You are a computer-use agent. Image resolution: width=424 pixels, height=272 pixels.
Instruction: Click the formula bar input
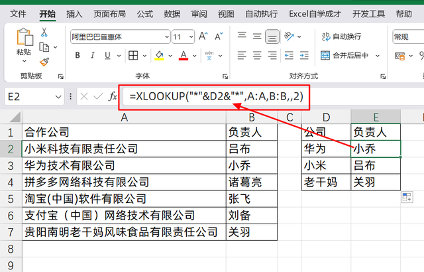(x=273, y=97)
